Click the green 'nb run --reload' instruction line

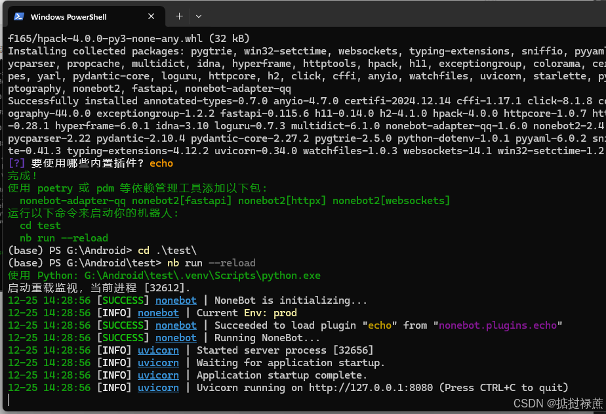click(x=64, y=238)
